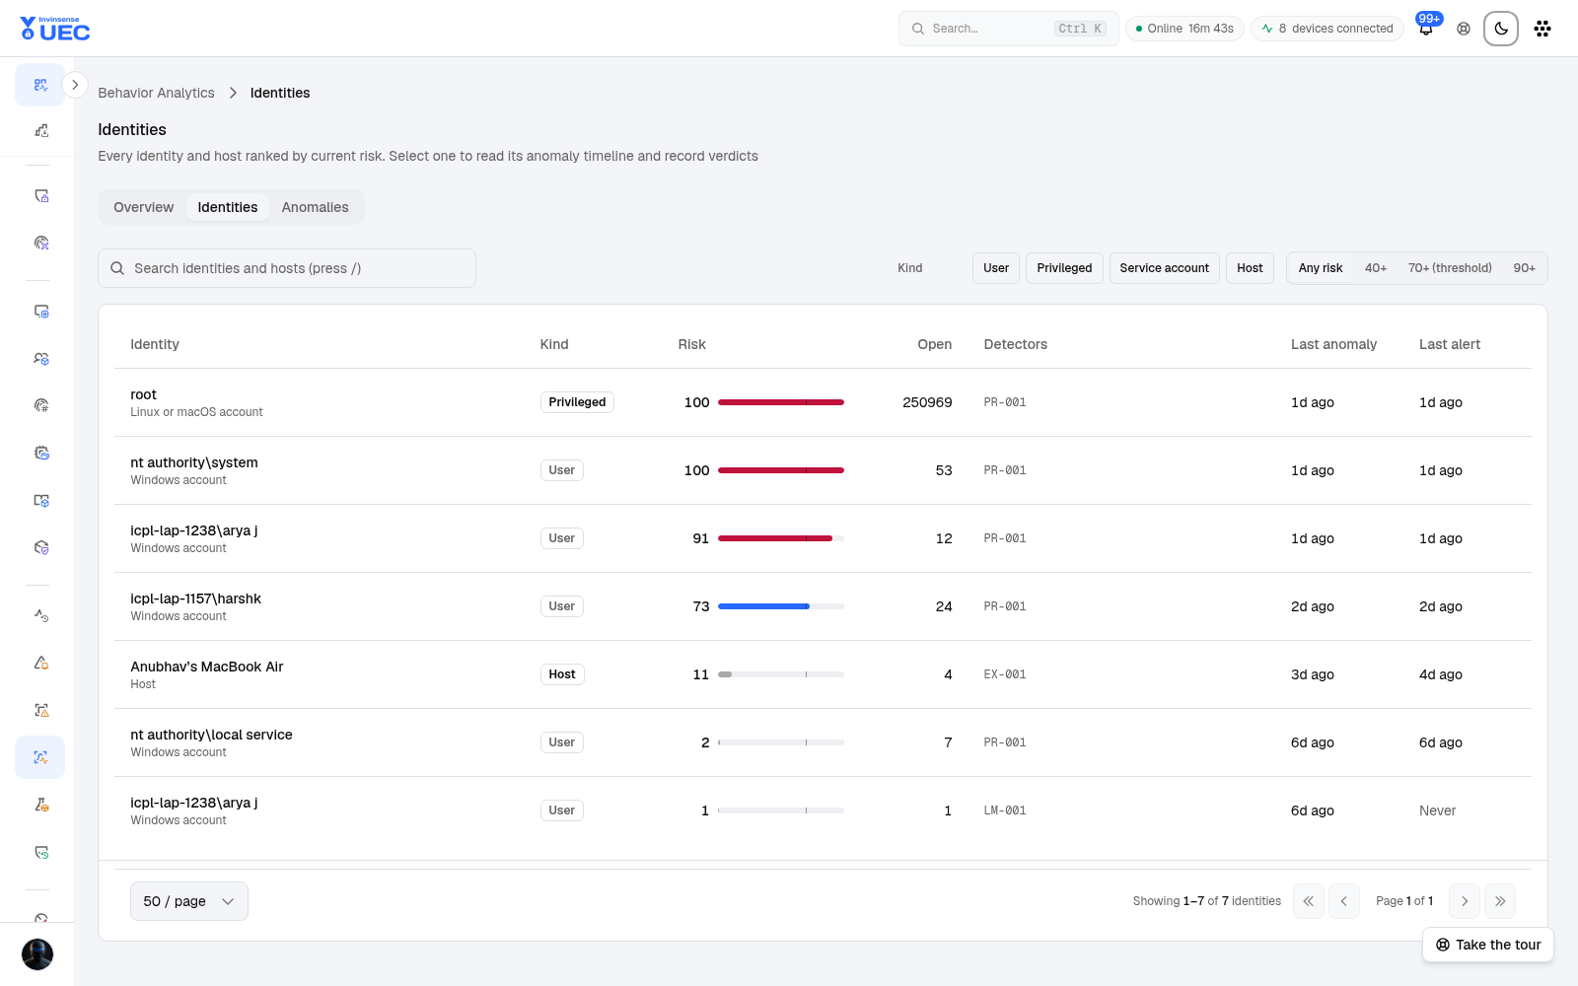Open the monitor with chip sidebar icon

pos(40,311)
